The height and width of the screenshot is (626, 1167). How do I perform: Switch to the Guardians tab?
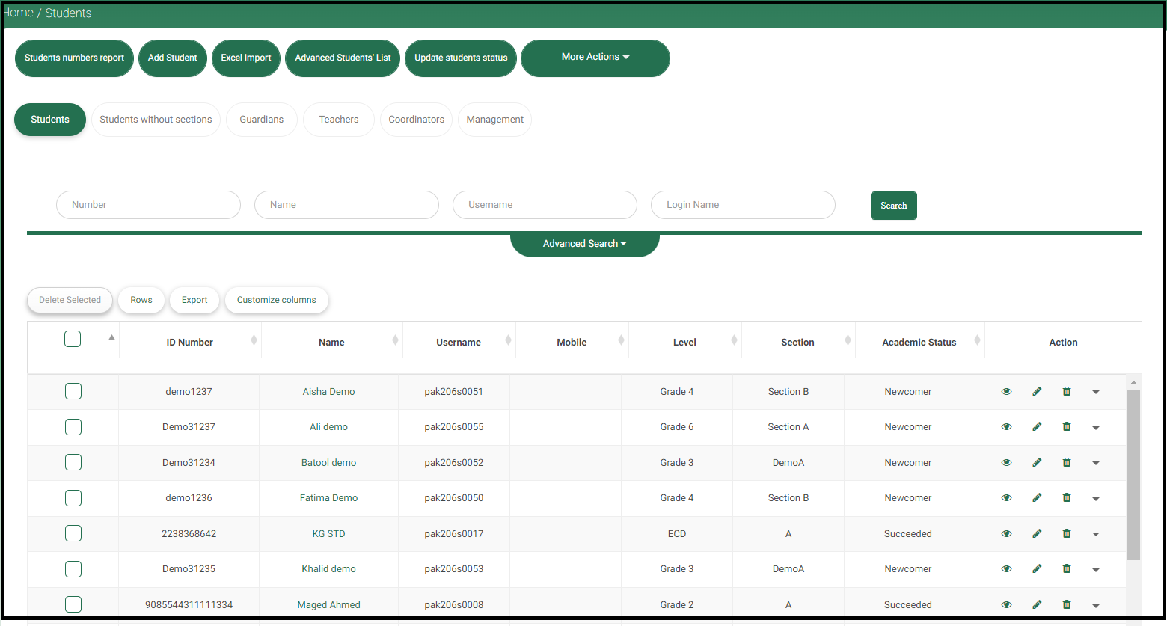point(261,120)
